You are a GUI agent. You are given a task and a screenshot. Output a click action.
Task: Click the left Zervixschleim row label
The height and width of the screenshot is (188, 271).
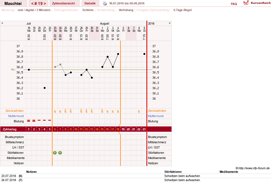point(14,111)
